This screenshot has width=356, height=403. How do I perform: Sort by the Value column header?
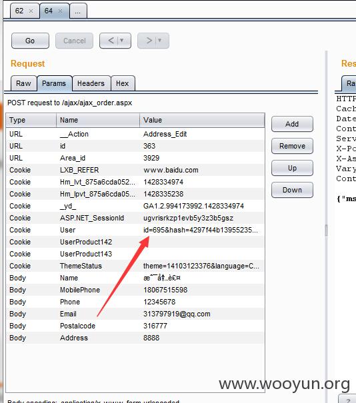pyautogui.click(x=202, y=120)
